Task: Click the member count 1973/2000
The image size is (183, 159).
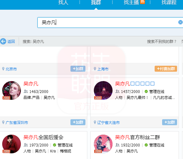Action: point(39,145)
